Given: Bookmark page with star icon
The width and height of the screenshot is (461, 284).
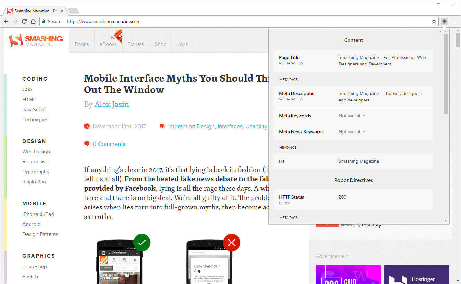Looking at the screenshot, I should point(434,21).
